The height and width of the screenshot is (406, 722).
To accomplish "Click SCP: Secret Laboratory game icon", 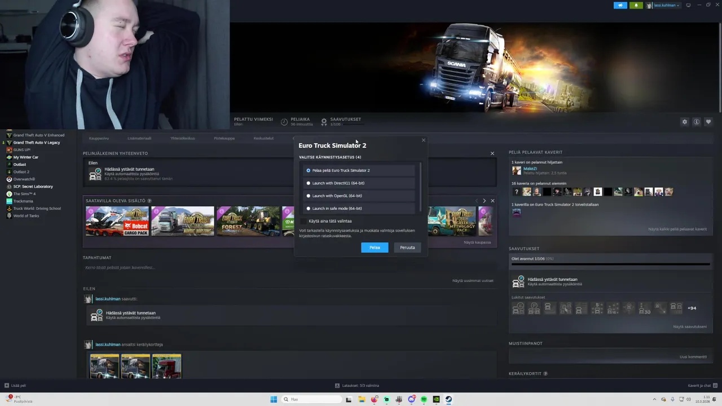I will [x=9, y=187].
